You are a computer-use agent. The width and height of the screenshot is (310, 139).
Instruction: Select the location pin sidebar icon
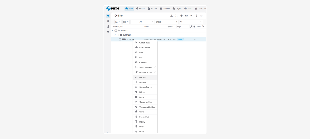click(x=108, y=16)
